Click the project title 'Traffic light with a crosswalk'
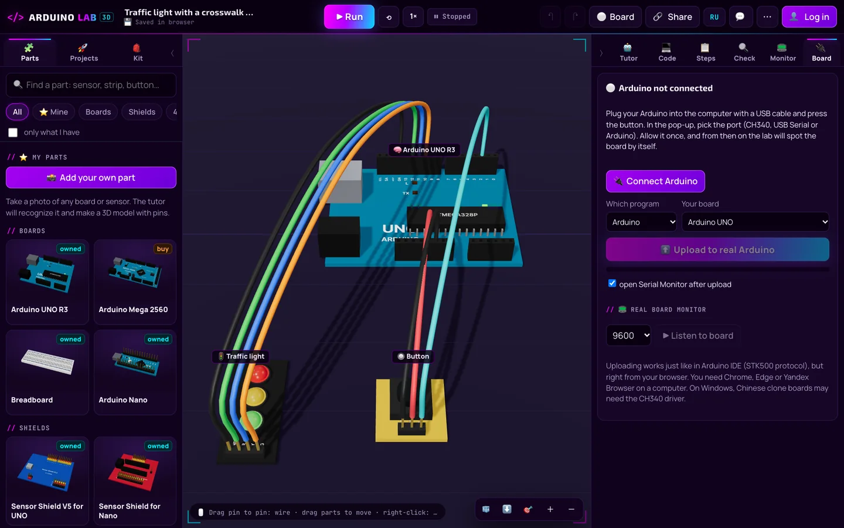The height and width of the screenshot is (528, 844). (x=189, y=12)
